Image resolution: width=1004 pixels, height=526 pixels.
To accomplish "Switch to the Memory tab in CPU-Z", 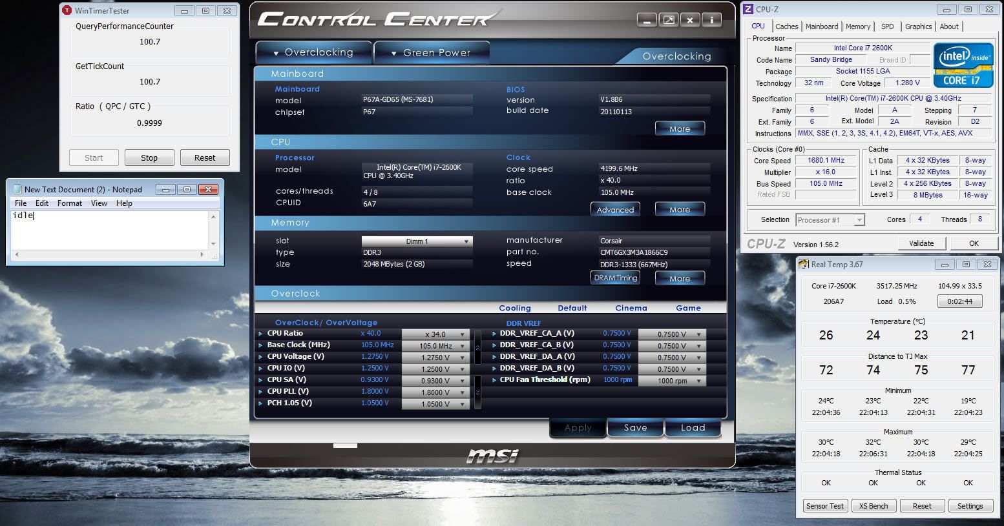I will coord(858,26).
